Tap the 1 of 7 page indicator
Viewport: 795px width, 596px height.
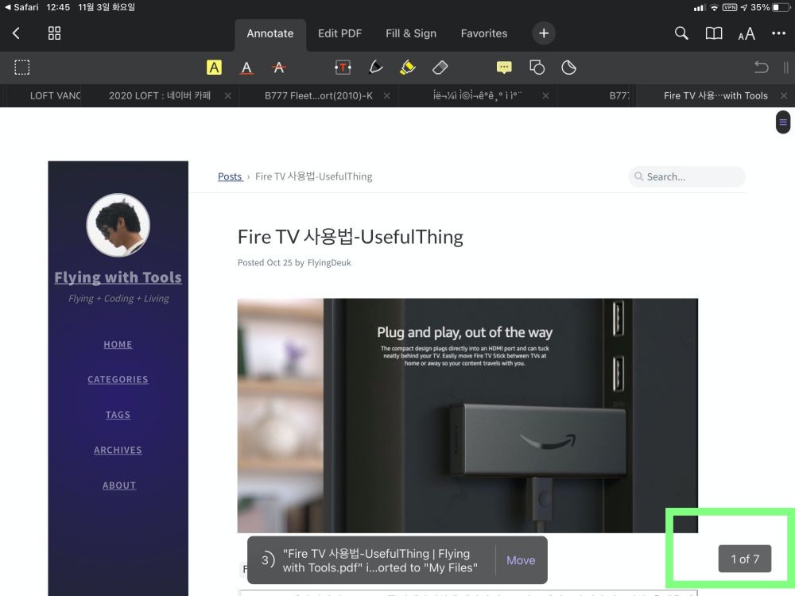[x=745, y=559]
